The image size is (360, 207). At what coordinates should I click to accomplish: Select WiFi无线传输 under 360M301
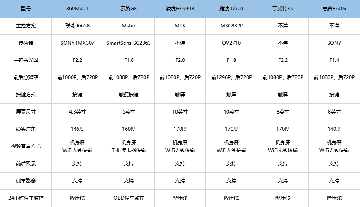click(x=77, y=150)
